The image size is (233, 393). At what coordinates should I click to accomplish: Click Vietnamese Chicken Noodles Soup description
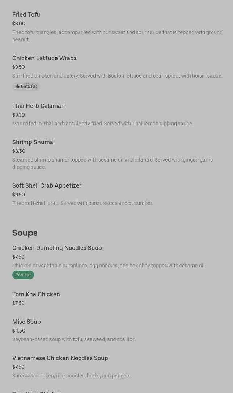coord(72,376)
